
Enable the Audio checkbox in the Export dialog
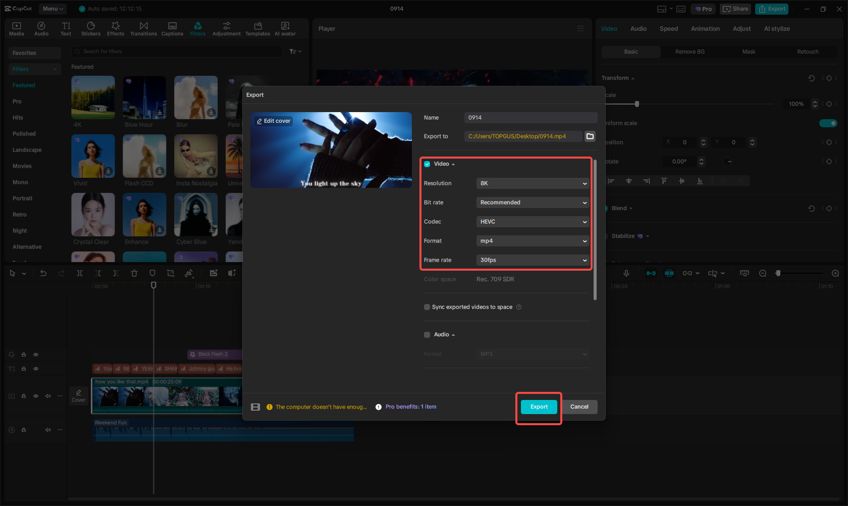coord(427,334)
